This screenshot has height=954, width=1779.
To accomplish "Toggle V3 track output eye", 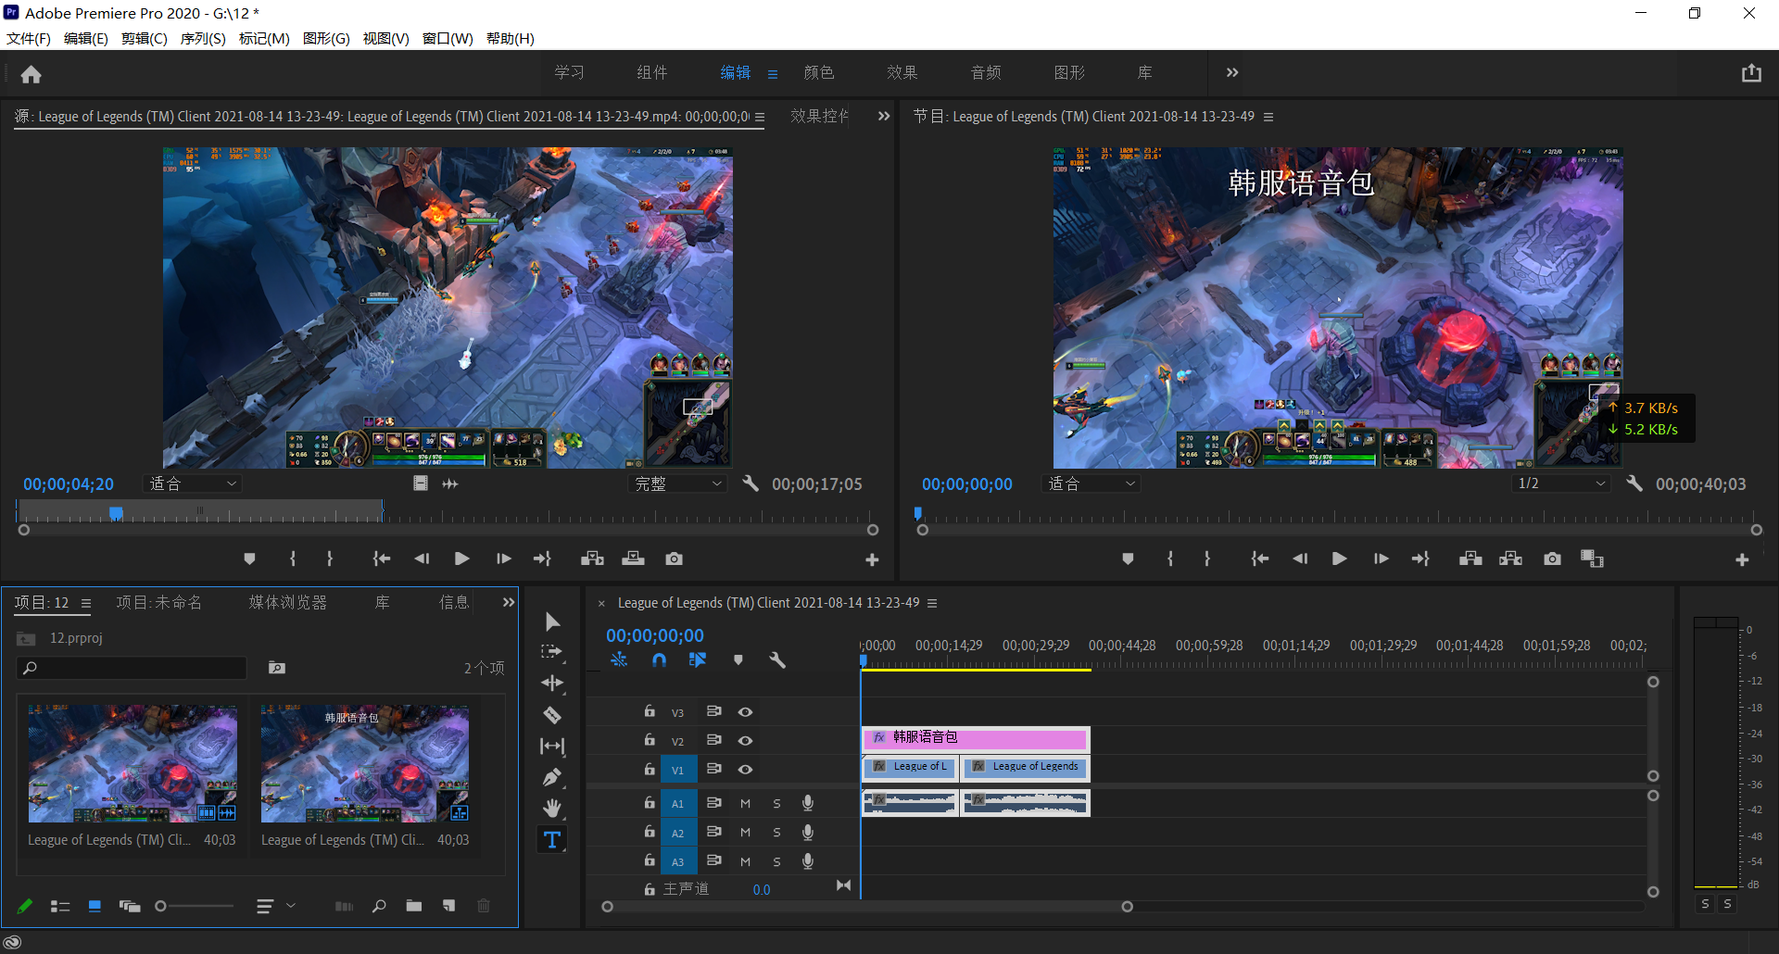I will tap(745, 712).
